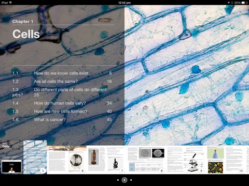The width and height of the screenshot is (249, 186).
Task: Tap the 12:42 pm clock
Action: click(x=125, y=3)
